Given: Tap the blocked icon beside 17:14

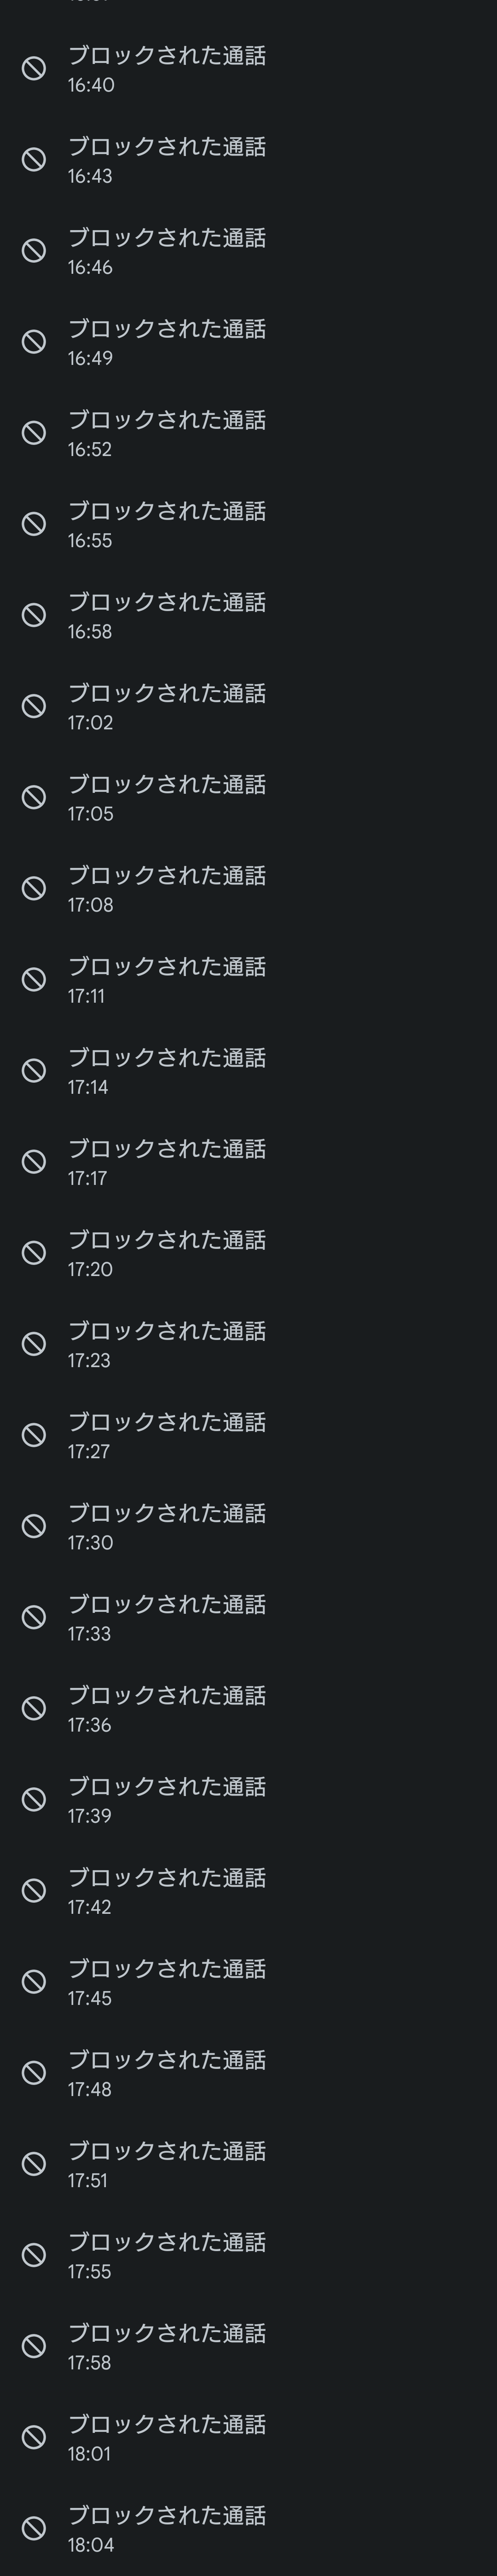Looking at the screenshot, I should [34, 1070].
